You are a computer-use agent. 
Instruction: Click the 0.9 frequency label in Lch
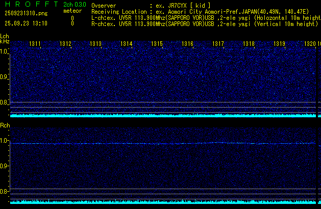point(4,77)
